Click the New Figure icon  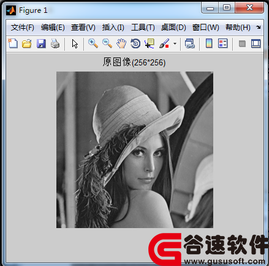point(13,43)
